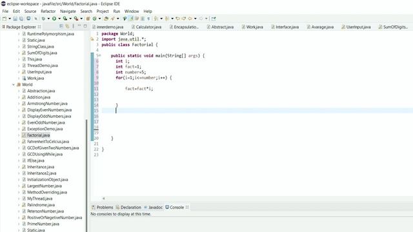Open the Source menu

pos(30,12)
